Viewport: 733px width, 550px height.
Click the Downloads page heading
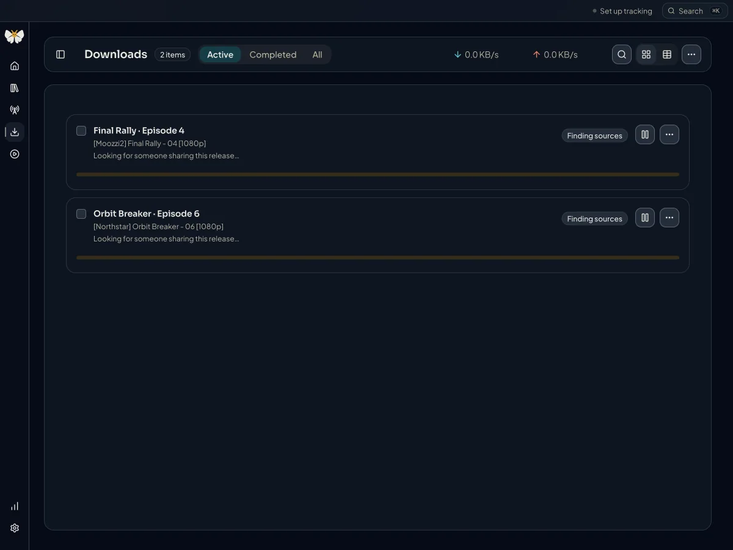coord(115,54)
